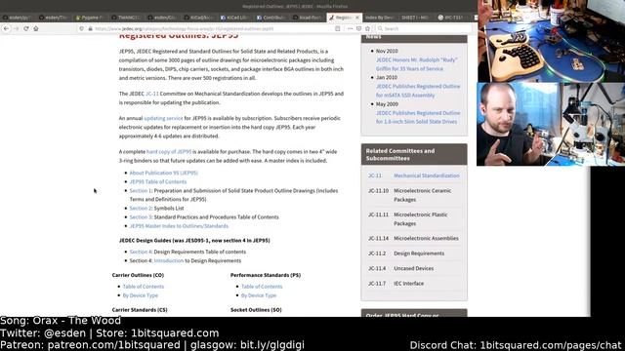Viewport: 625px width, 351px height.
Task: Click the Pocket save icon
Action: [x=358, y=28]
